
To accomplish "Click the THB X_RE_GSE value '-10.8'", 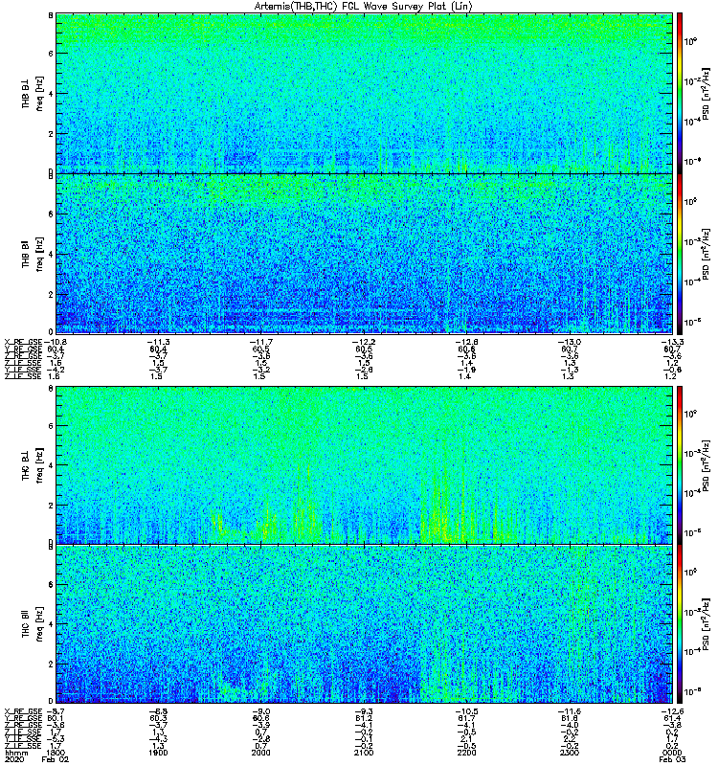I will pyautogui.click(x=56, y=342).
